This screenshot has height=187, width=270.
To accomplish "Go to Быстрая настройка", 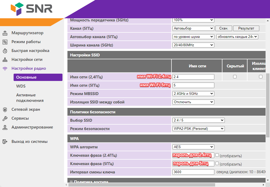I will point(30,51).
